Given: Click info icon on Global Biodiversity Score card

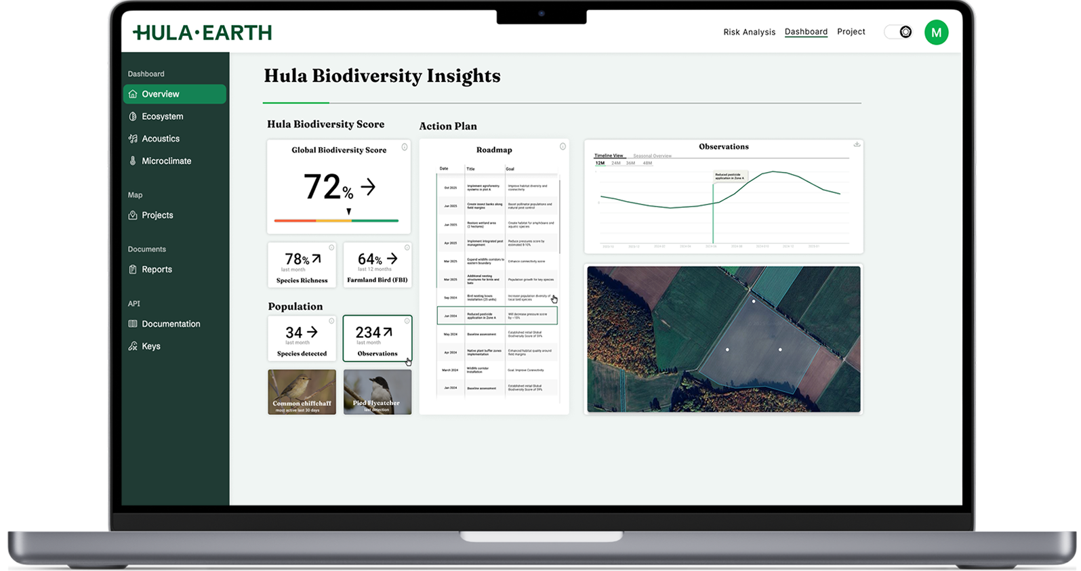Looking at the screenshot, I should point(405,147).
